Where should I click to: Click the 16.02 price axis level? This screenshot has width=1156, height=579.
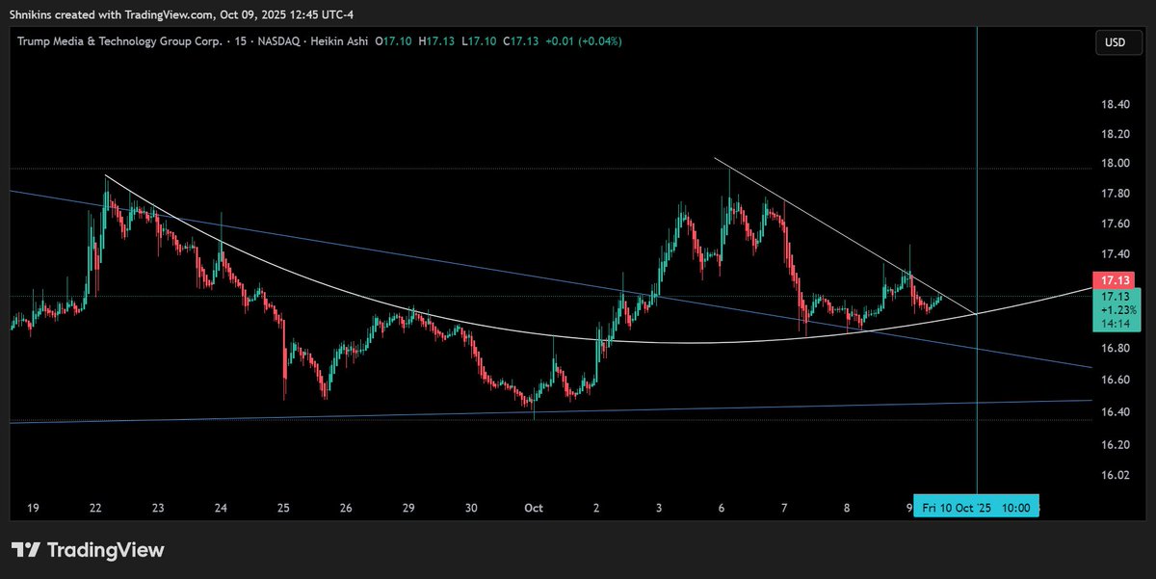click(x=1115, y=475)
